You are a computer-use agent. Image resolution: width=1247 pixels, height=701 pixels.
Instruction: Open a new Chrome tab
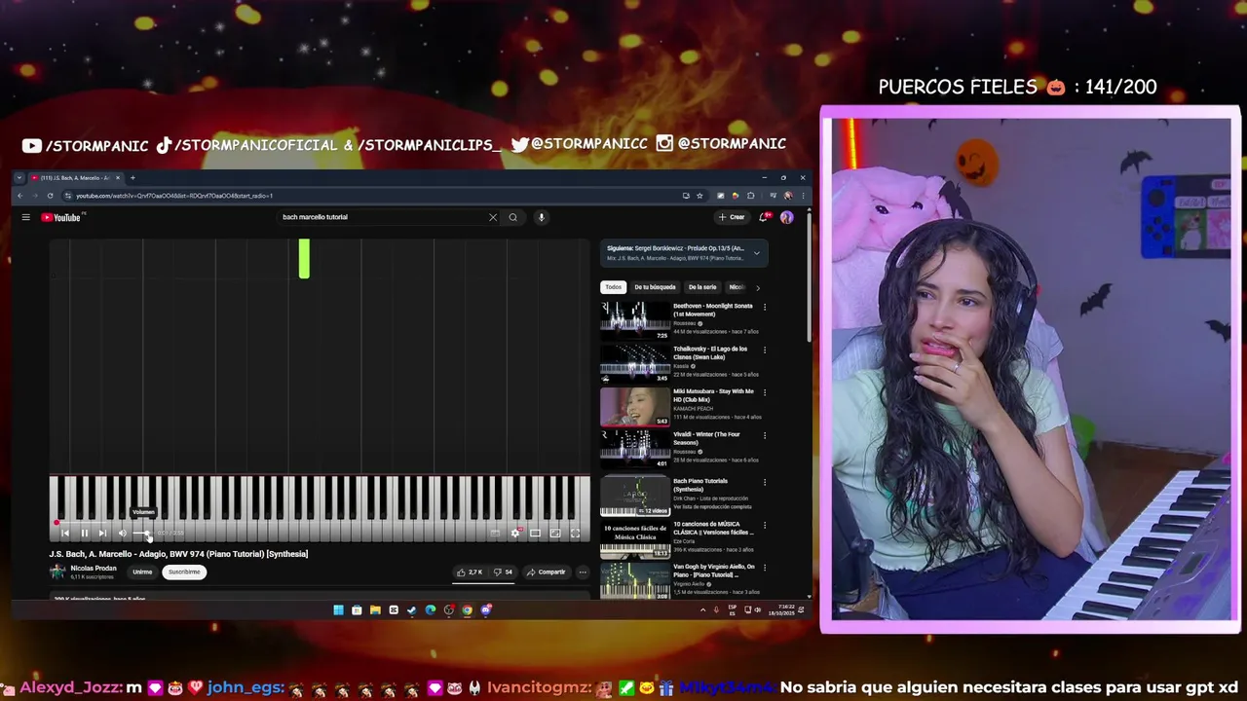132,178
